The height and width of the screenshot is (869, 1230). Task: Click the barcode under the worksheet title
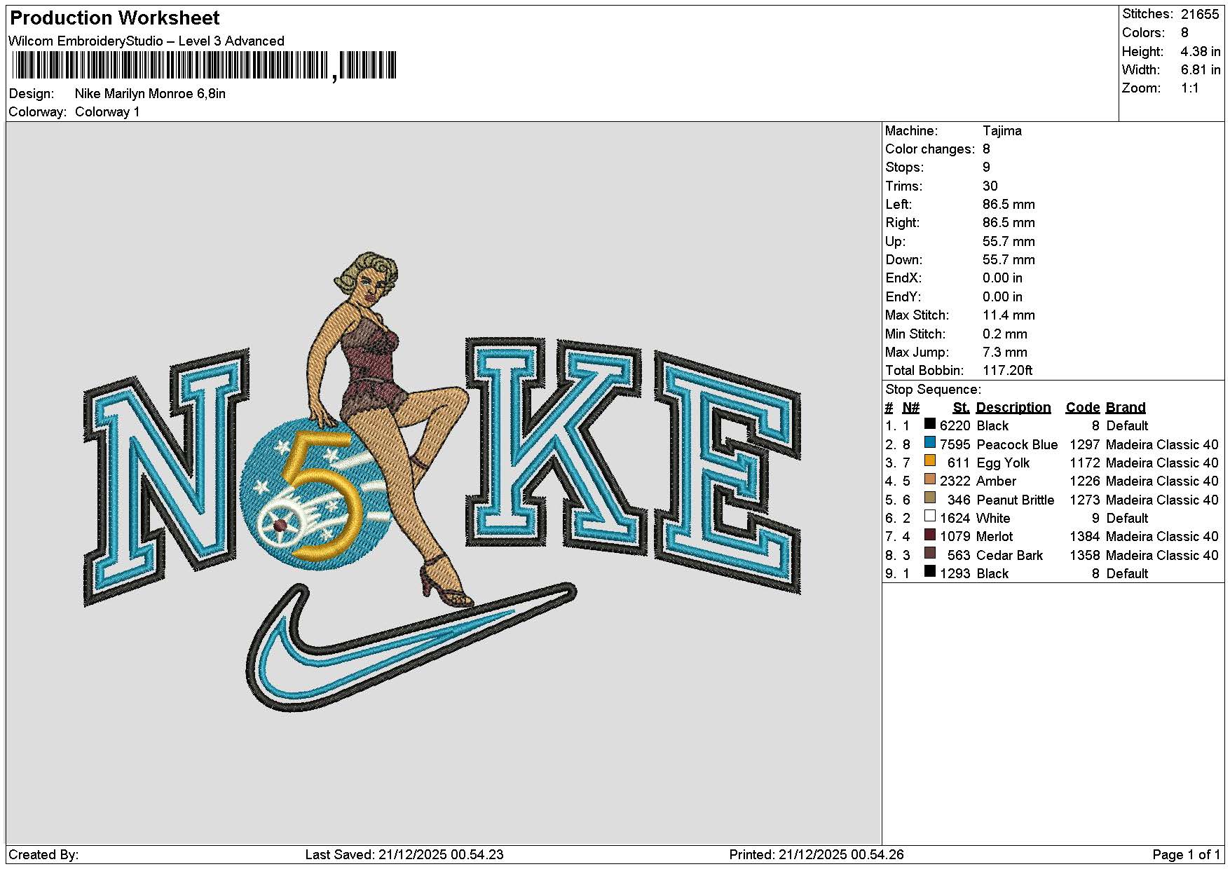[204, 66]
